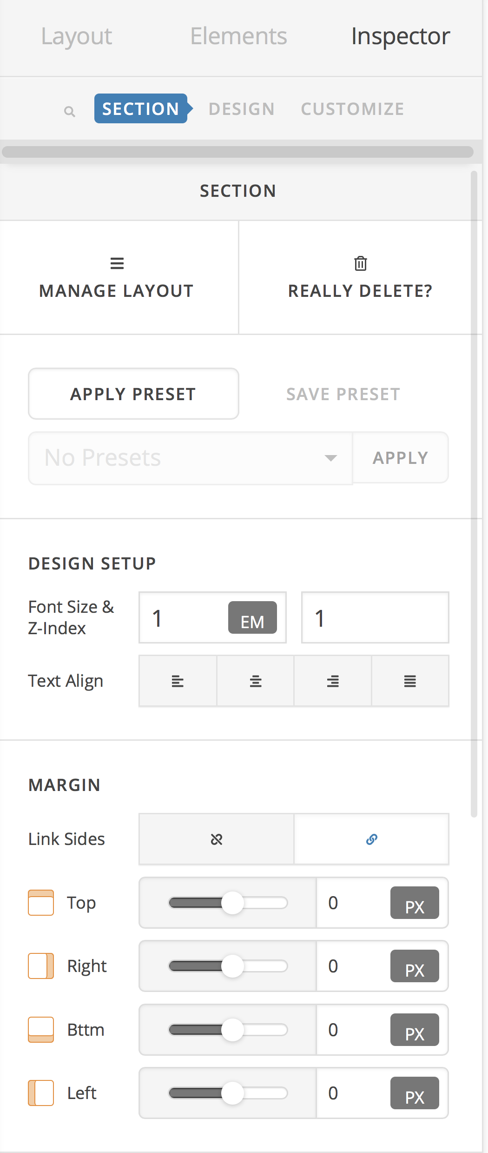Click the Manage Layout hamburger icon
The width and height of the screenshot is (488, 1153).
[x=117, y=263]
